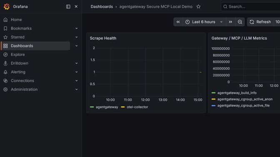
Task: Click the Gateway / MCP / LLM Metrics title
Action: [239, 38]
